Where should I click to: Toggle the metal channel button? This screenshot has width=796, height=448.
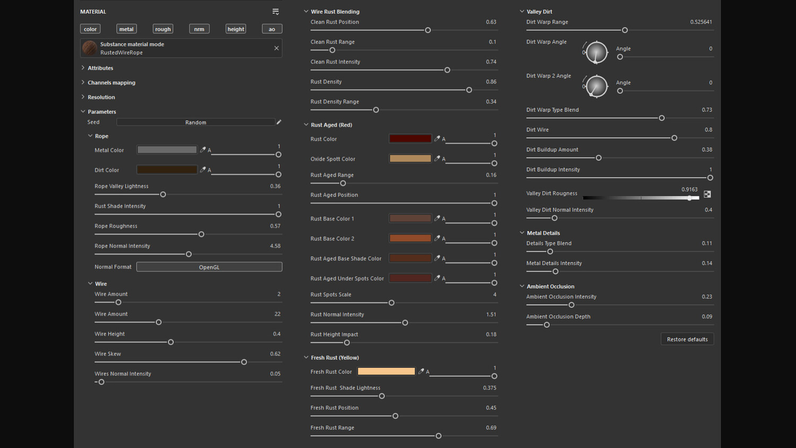click(x=126, y=29)
